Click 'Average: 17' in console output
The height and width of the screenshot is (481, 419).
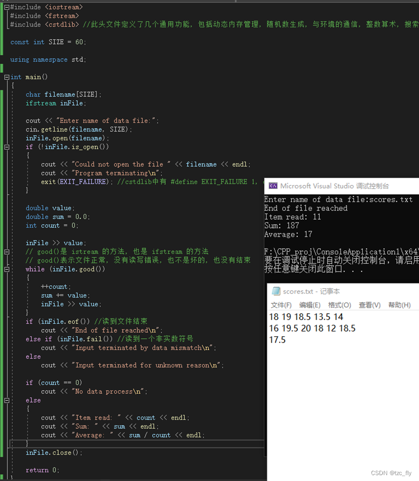tap(288, 234)
